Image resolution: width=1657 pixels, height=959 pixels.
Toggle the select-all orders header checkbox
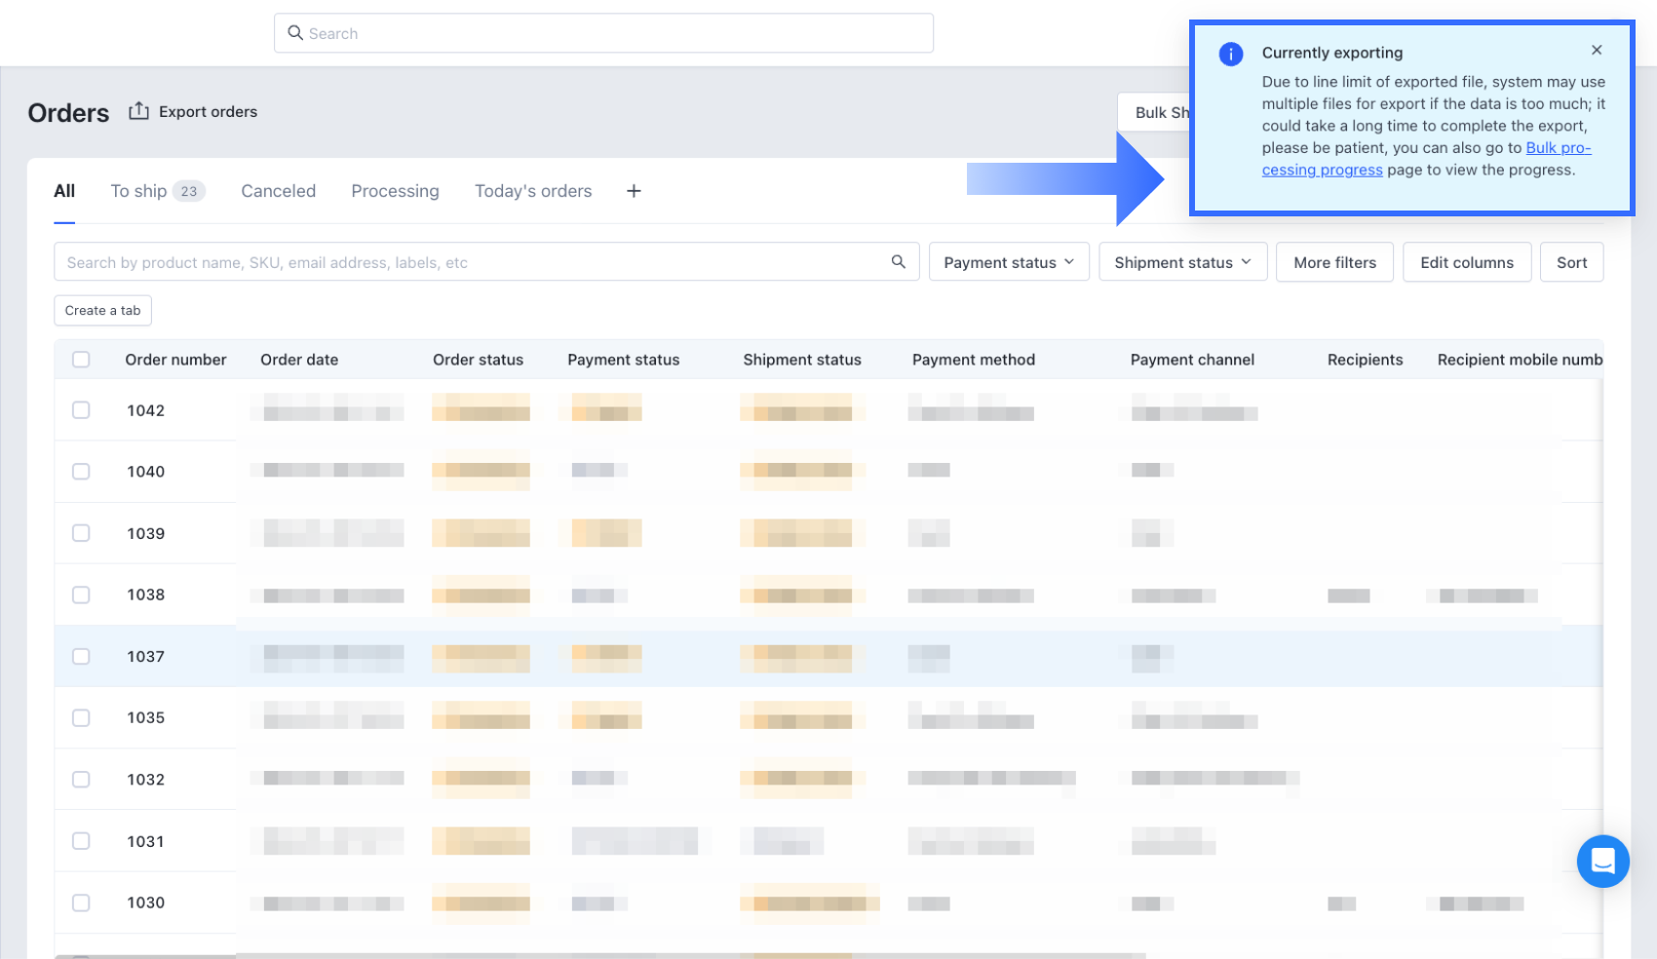click(x=81, y=360)
